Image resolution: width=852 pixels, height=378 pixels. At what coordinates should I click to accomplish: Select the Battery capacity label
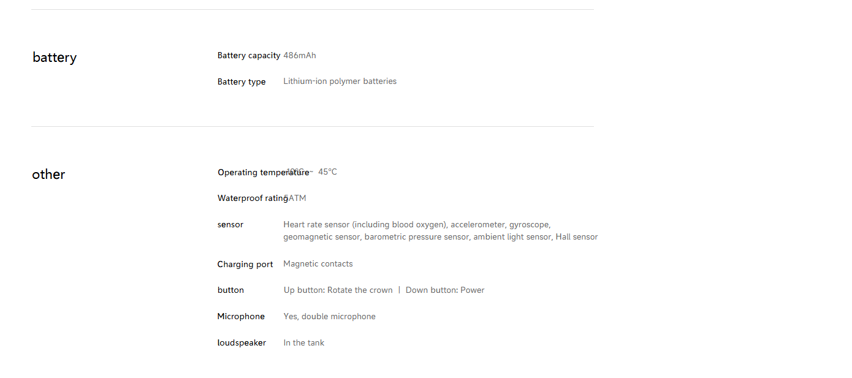coord(249,55)
